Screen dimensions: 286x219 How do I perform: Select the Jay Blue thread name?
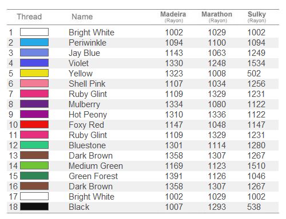click(x=84, y=53)
